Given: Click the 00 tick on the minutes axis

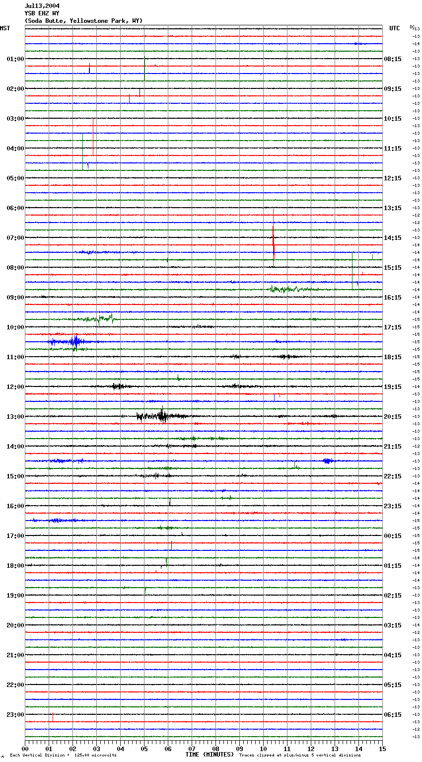Looking at the screenshot, I should tap(25, 749).
